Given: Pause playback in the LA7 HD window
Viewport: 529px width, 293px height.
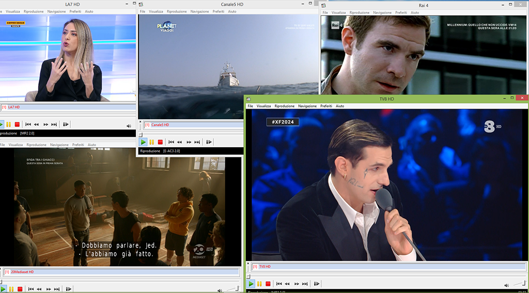Looking at the screenshot, I should (8, 125).
